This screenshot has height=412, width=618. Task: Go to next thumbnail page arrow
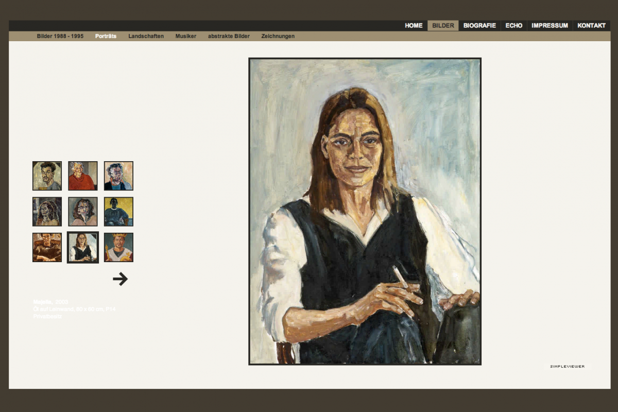pos(120,279)
